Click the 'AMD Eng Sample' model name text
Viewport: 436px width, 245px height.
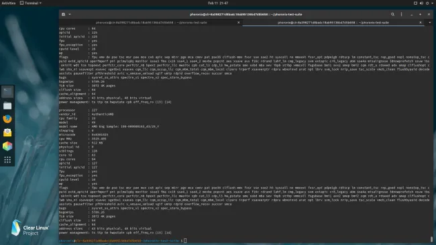125,126
